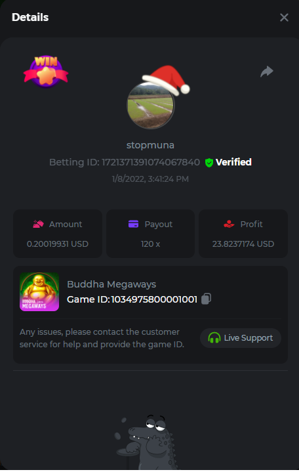Open the Buddha Megaways game thumbnail
The image size is (299, 472).
(39, 291)
